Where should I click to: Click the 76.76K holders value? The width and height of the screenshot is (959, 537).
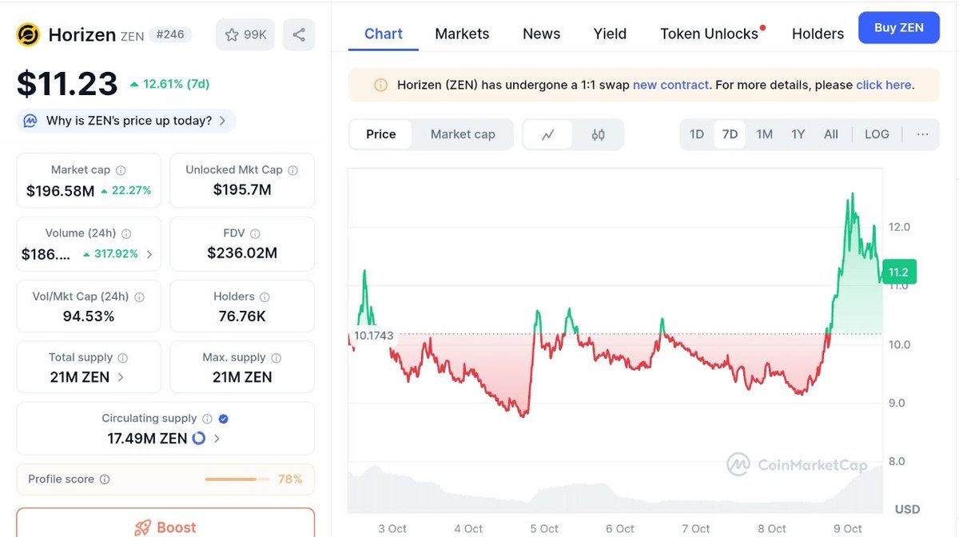point(242,316)
